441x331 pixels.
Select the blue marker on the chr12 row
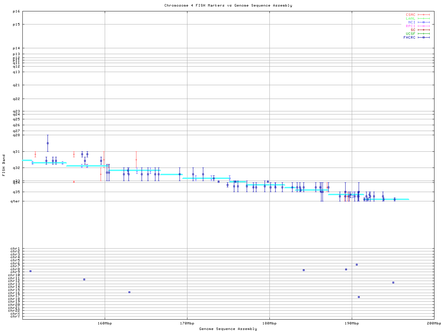point(84,279)
